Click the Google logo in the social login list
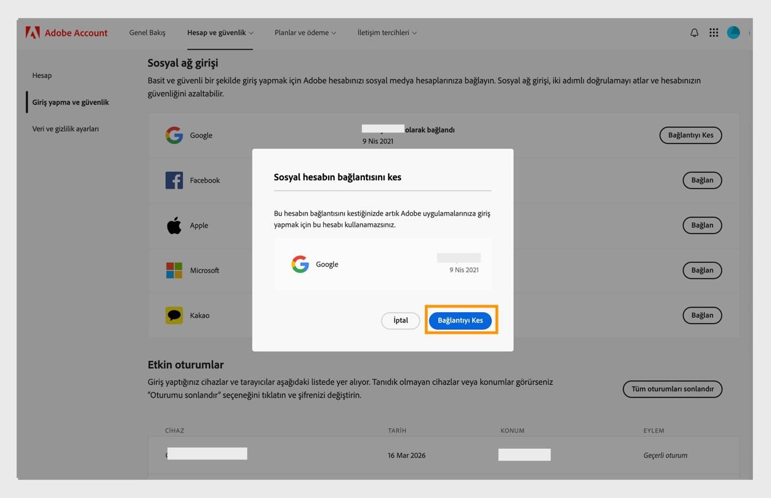The image size is (771, 498). point(174,135)
